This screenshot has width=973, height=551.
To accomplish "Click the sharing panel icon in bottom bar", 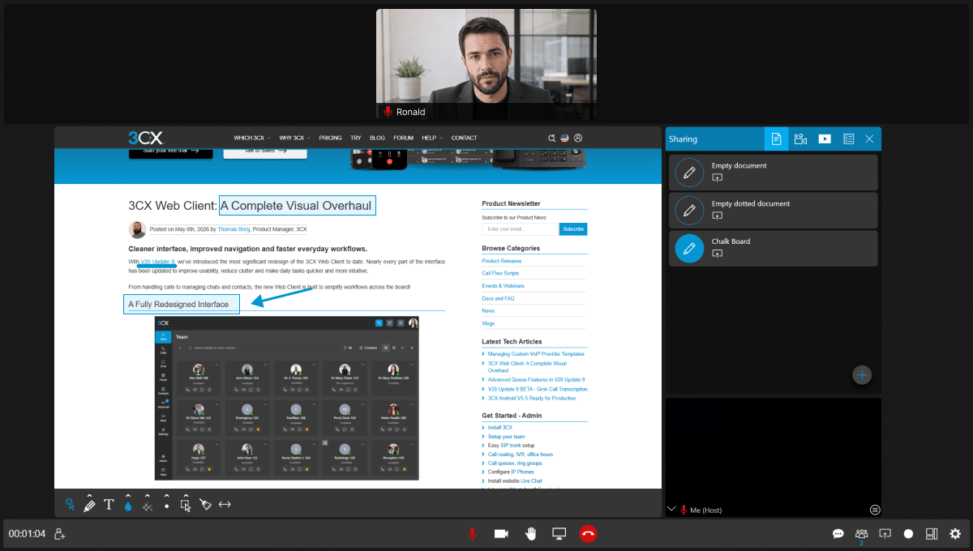I will click(885, 534).
